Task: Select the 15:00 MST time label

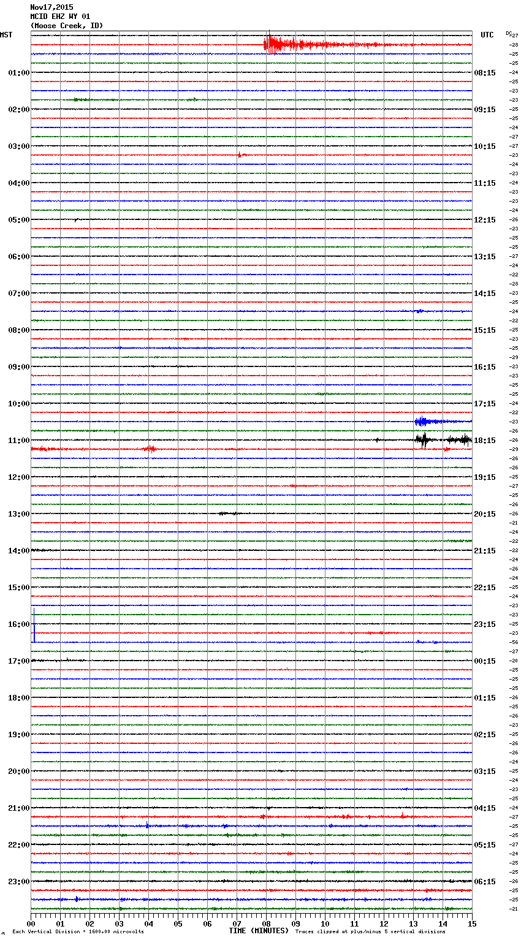Action: (x=19, y=588)
